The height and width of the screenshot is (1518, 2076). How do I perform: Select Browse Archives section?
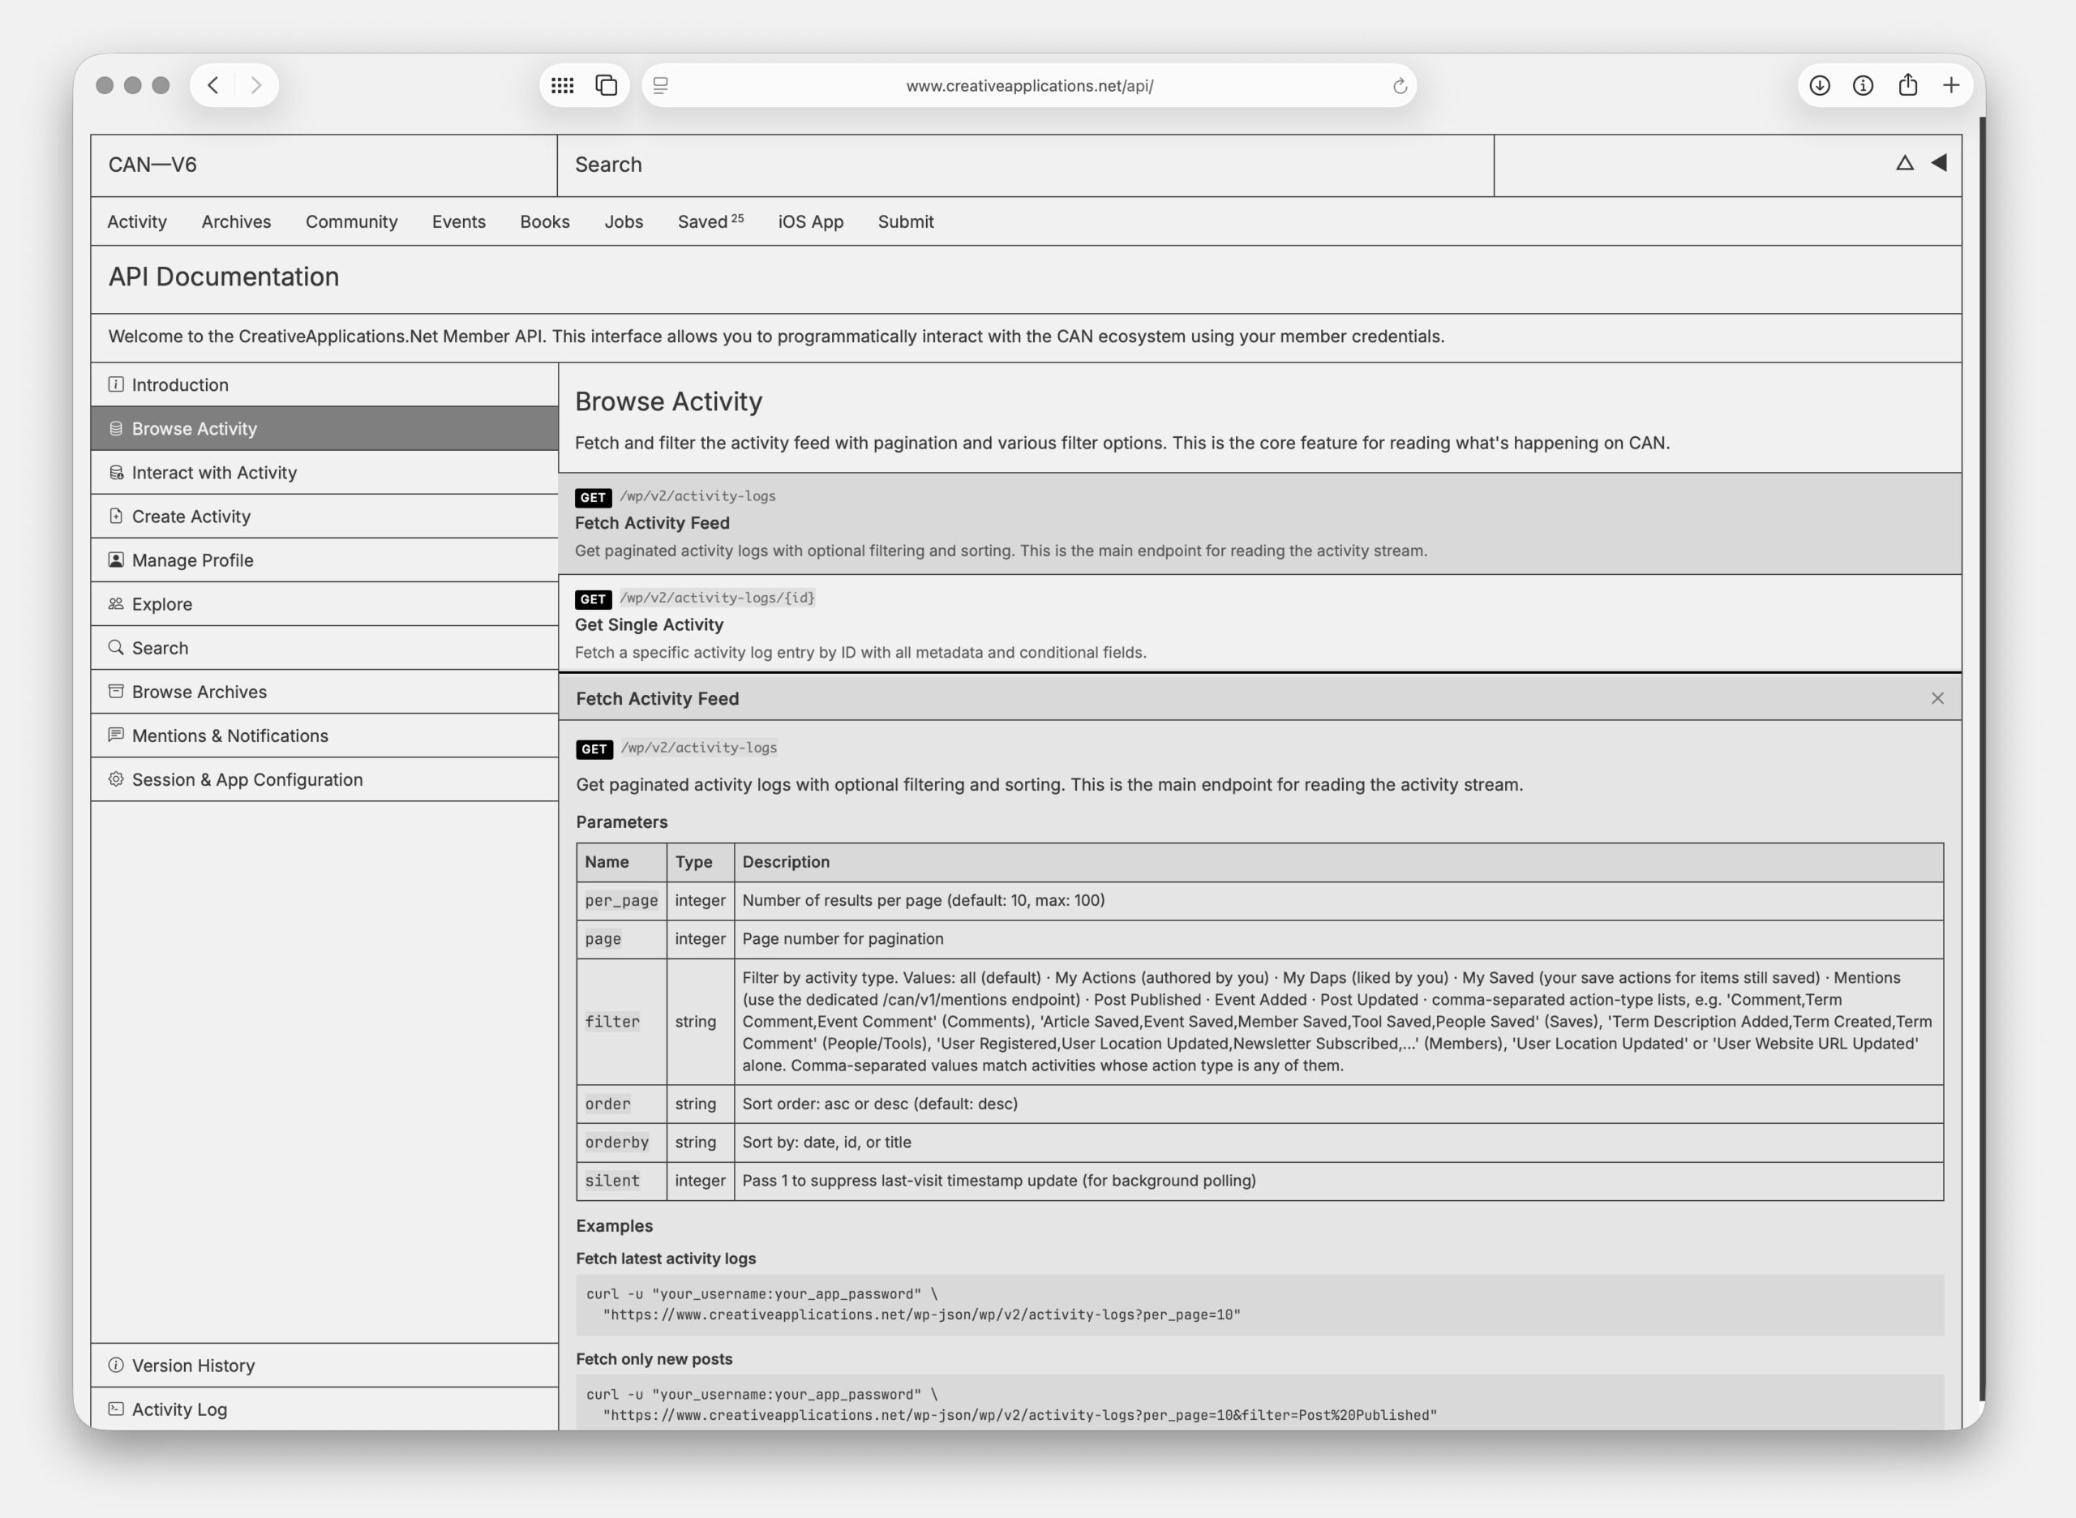(x=324, y=691)
